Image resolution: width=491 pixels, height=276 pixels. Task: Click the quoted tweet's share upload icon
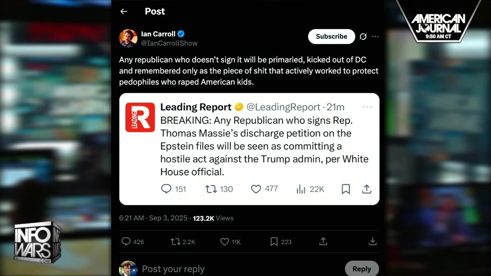[367, 189]
